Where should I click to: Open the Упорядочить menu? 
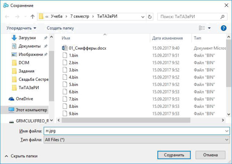21,28
